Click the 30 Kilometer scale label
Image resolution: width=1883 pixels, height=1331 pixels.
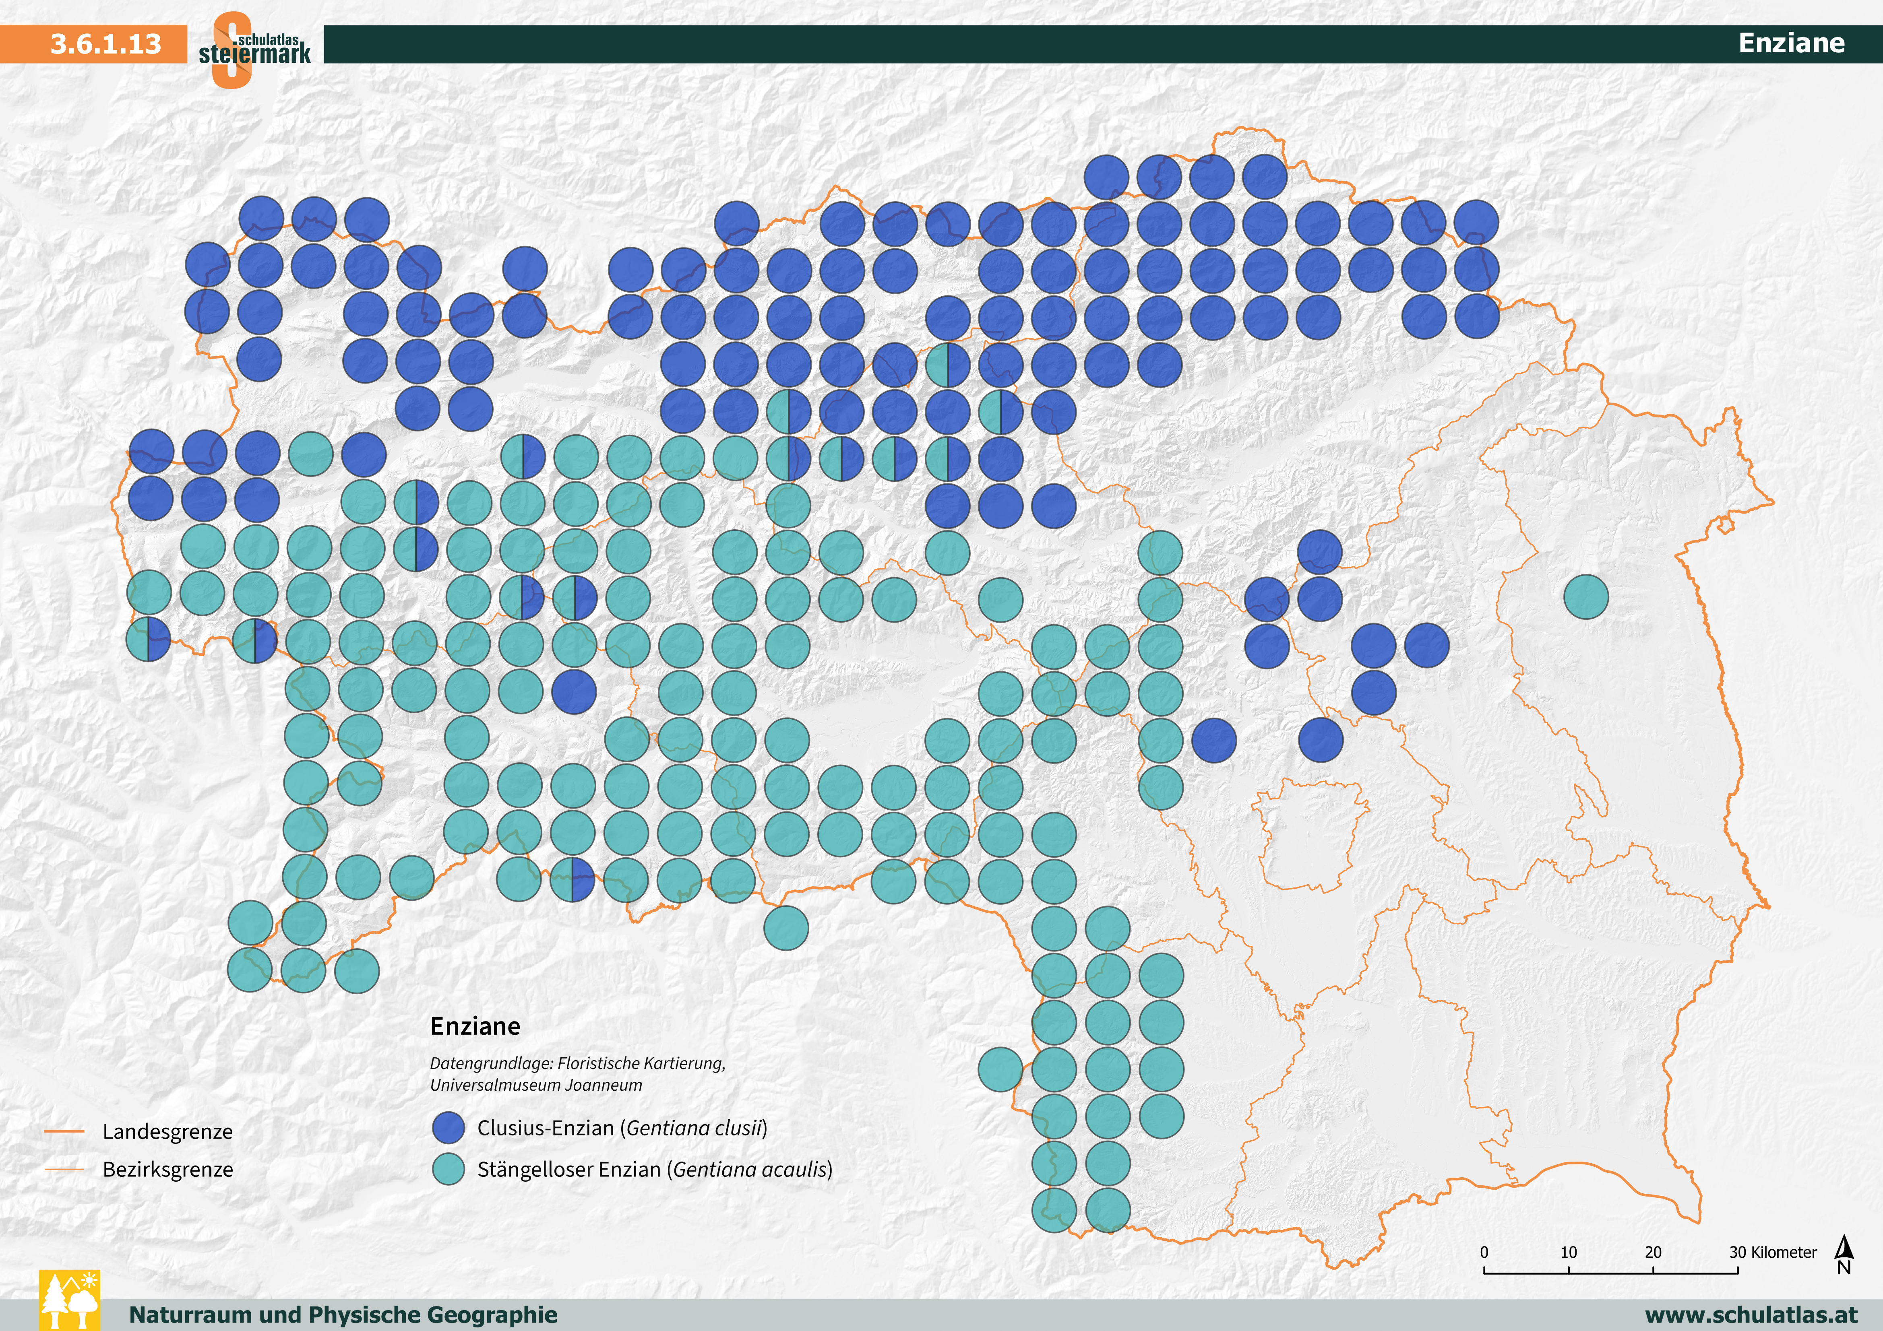tap(1772, 1251)
